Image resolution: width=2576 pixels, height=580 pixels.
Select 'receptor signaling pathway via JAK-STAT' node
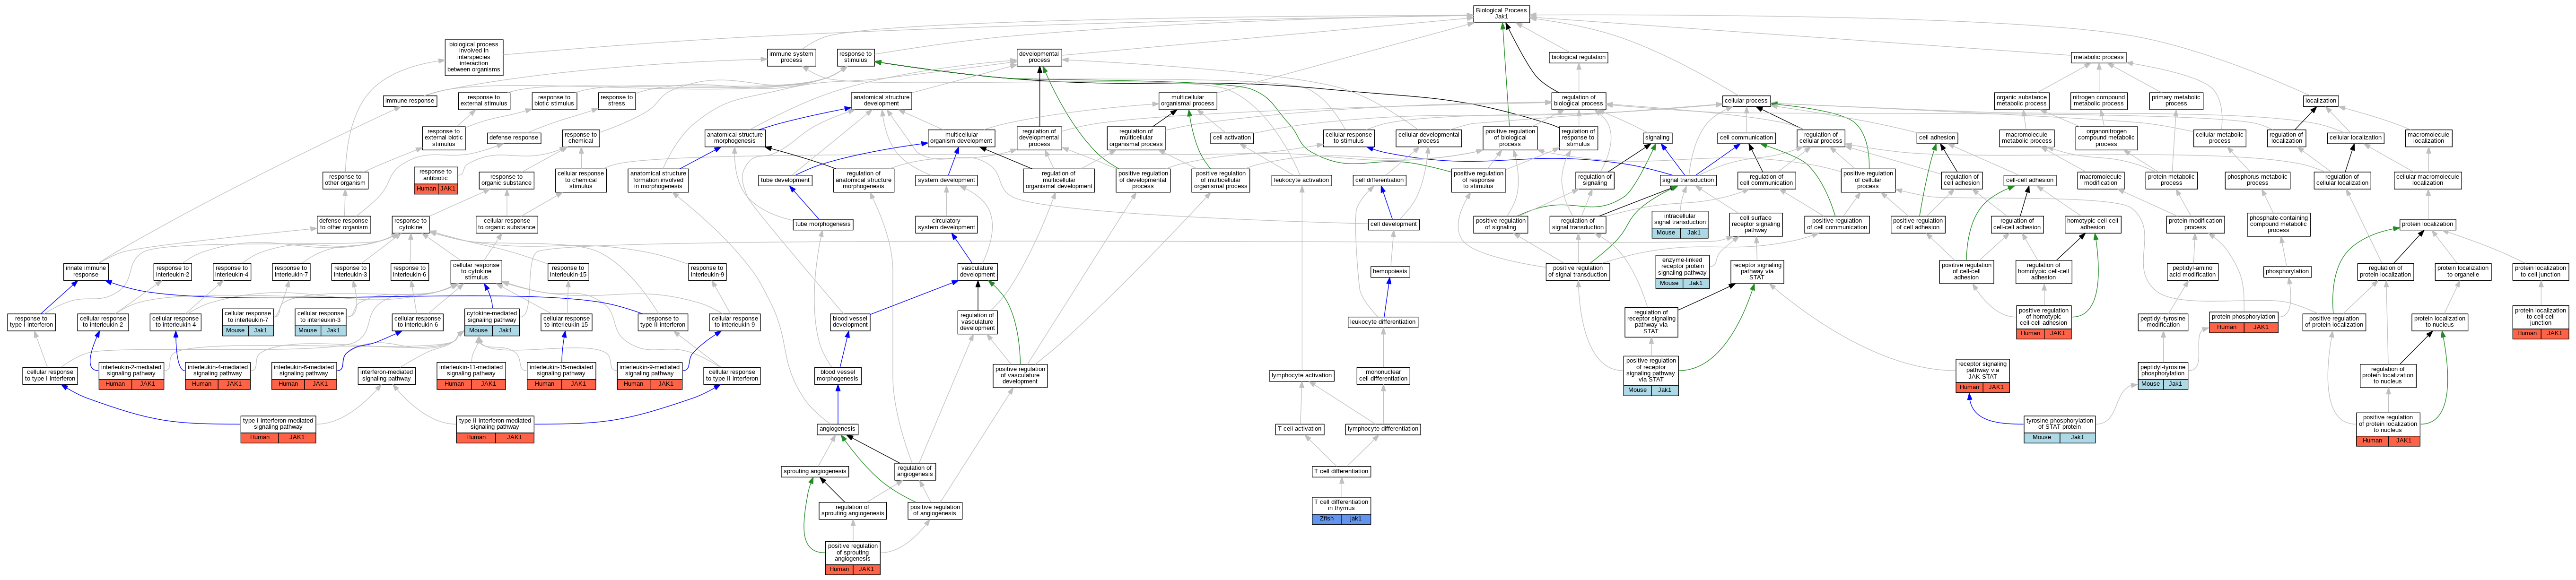(x=1982, y=376)
